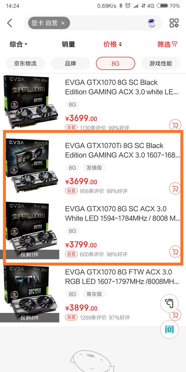Open the 筛选 filter funnel
Screen dimensions: 186x372
point(167,44)
